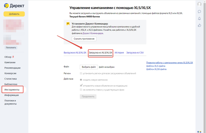Click the Продолжить button

(88, 96)
